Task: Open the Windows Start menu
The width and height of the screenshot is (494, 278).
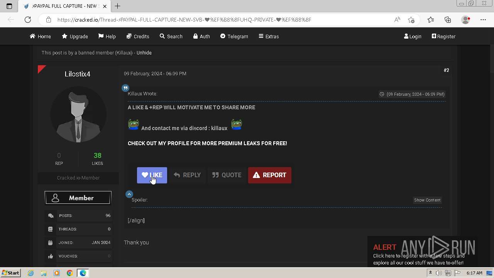Action: coord(10,273)
